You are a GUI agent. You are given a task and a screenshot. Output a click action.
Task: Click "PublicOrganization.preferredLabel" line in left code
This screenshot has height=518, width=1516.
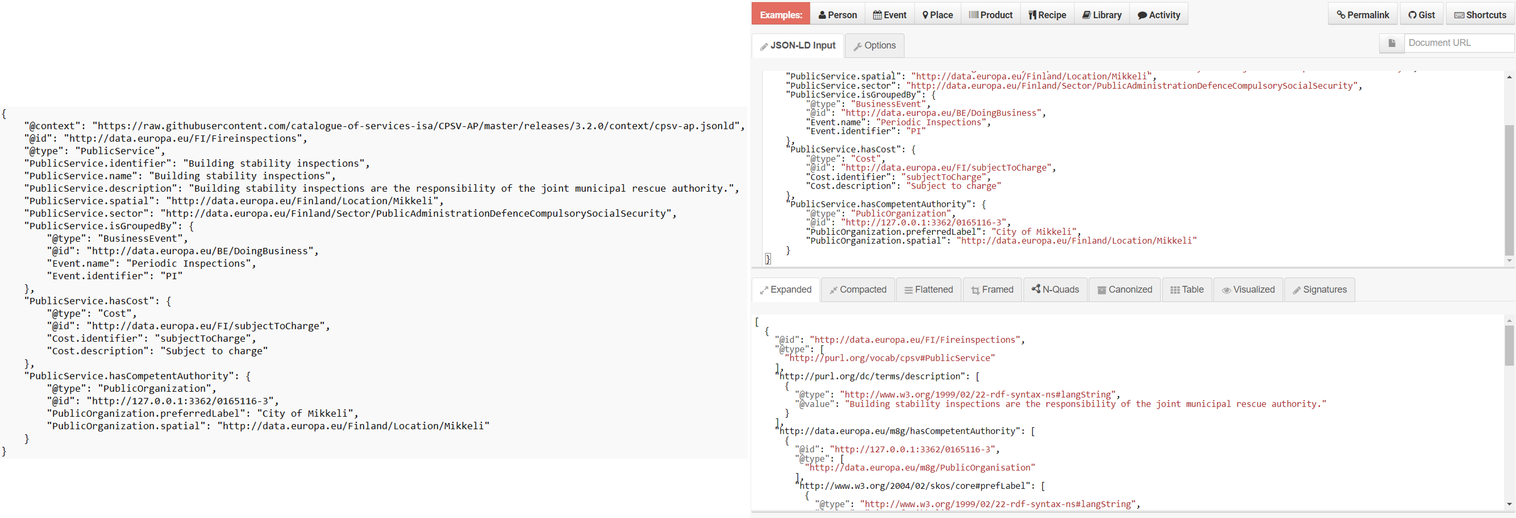click(x=203, y=413)
